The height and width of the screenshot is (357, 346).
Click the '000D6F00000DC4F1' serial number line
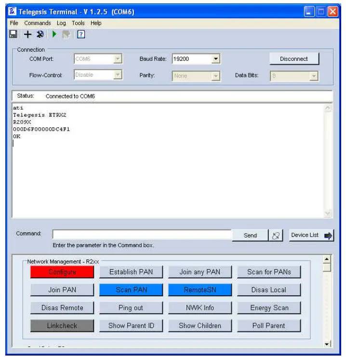(41, 129)
